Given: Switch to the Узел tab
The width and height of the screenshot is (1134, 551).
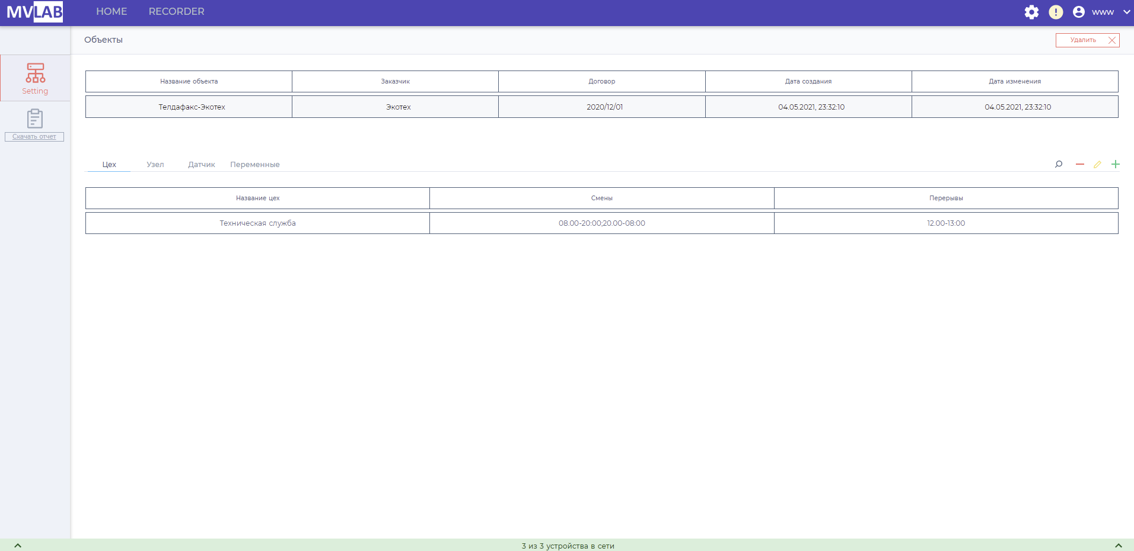Looking at the screenshot, I should pos(155,165).
